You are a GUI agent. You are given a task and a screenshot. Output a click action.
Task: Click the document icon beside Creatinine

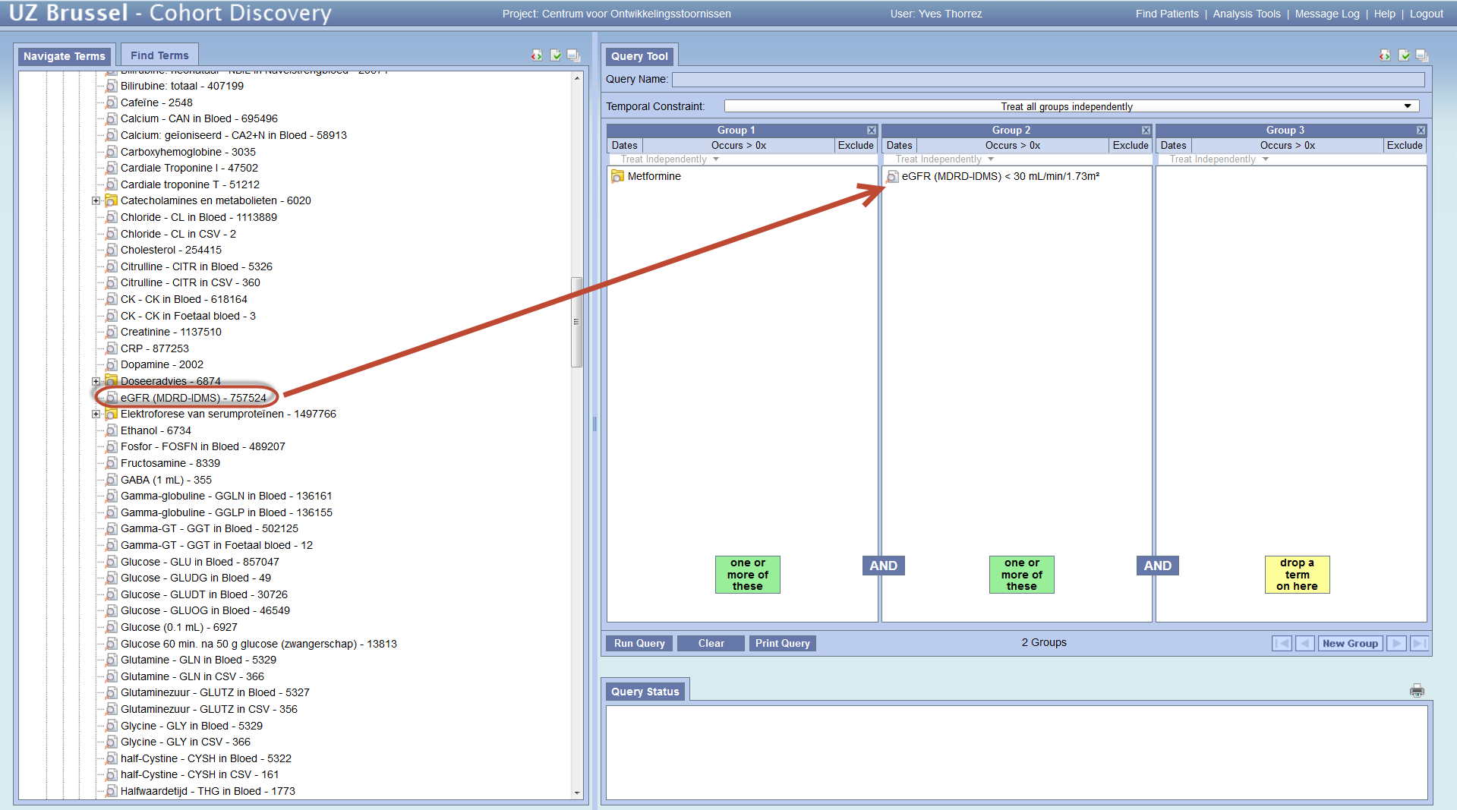pos(111,332)
